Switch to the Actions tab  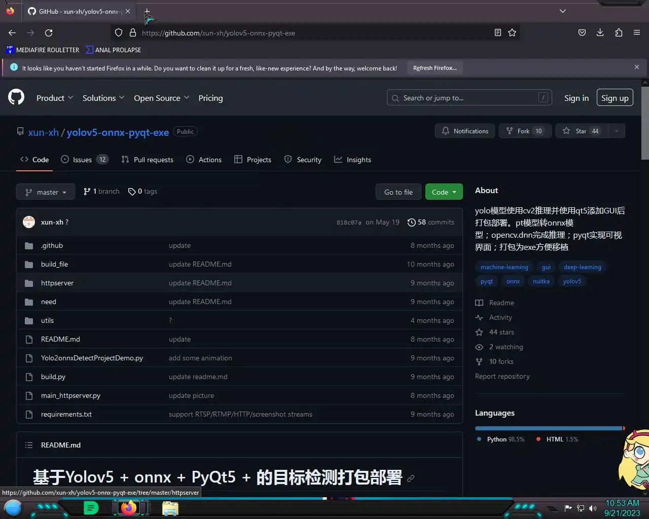(x=204, y=160)
